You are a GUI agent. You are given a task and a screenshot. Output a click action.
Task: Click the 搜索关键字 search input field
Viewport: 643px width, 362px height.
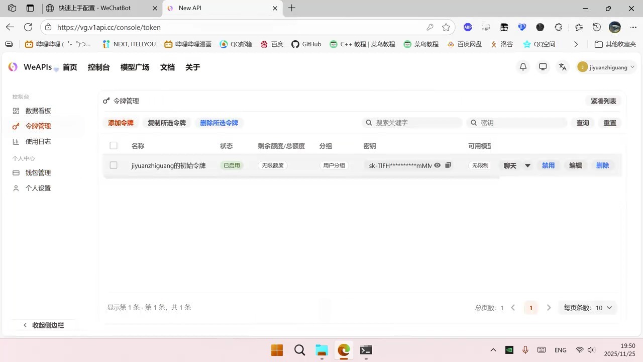(412, 122)
